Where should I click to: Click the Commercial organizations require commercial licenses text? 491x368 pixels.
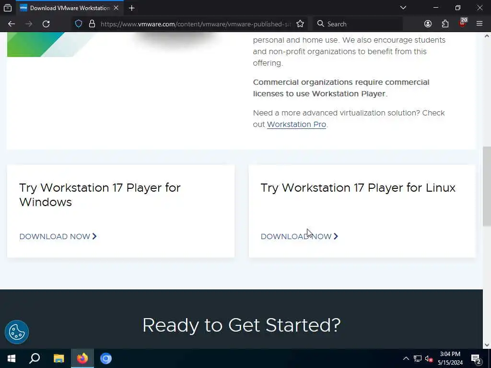tap(341, 88)
